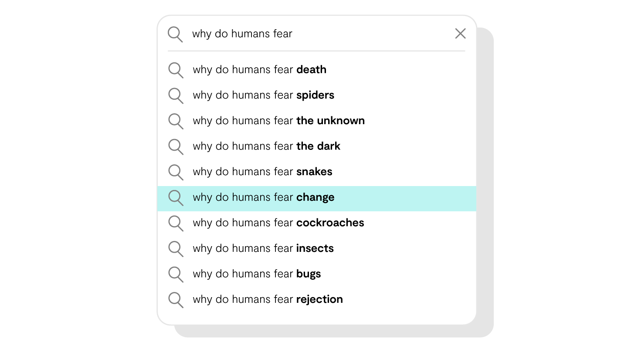
Task: Click magnifier icon beside 'cockroaches' suggestion
Action: tap(176, 223)
